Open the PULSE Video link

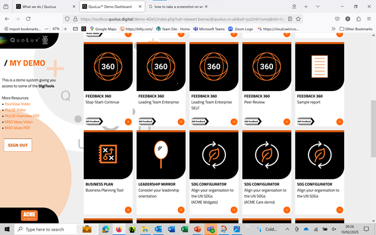click(x=15, y=110)
